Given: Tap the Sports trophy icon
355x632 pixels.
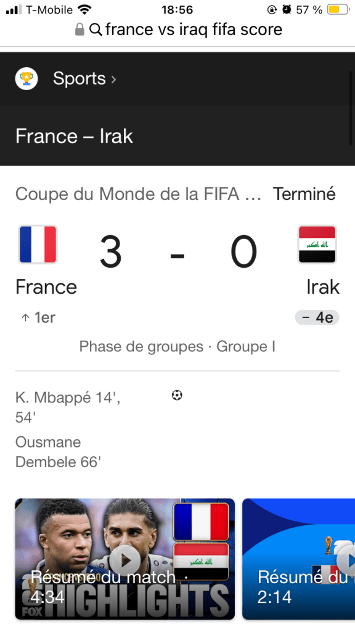Looking at the screenshot, I should (x=27, y=78).
